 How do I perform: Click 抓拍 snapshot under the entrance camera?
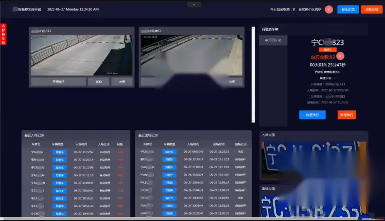coord(99,81)
